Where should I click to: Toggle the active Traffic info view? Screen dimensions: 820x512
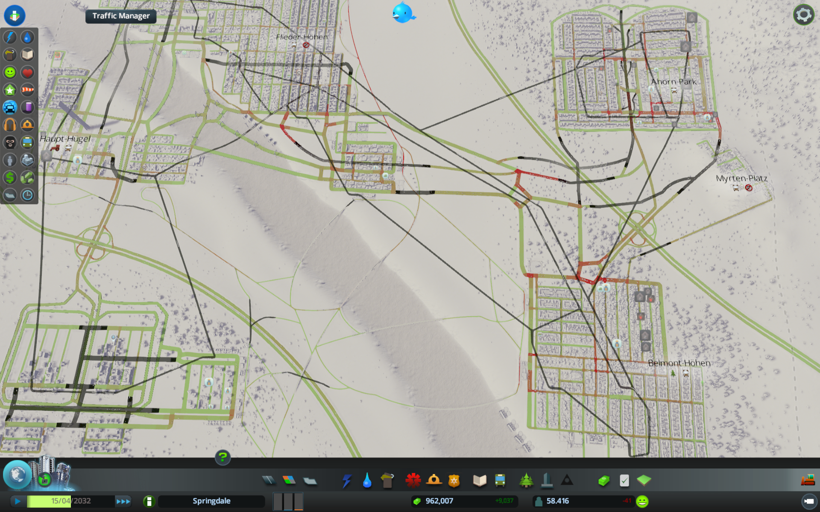(x=10, y=107)
